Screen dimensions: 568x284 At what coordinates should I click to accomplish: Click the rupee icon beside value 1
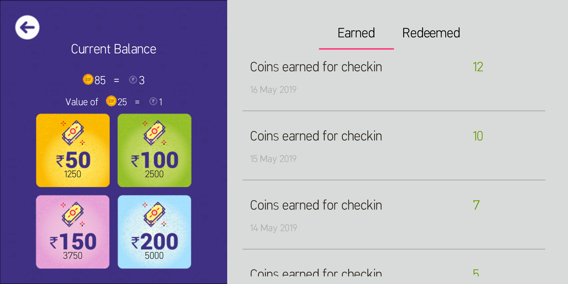153,101
